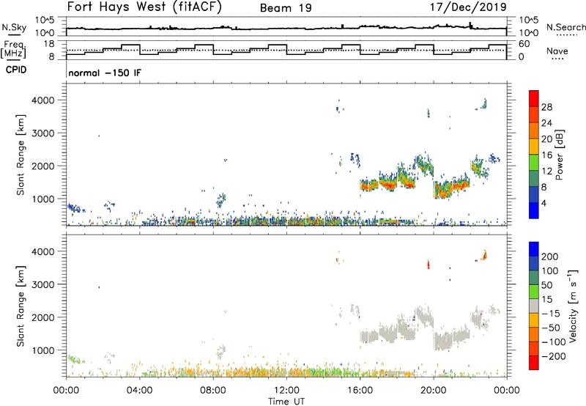This screenshot has width=586, height=406.
Task: Click the 'Beam 19' label
Action: [x=286, y=8]
